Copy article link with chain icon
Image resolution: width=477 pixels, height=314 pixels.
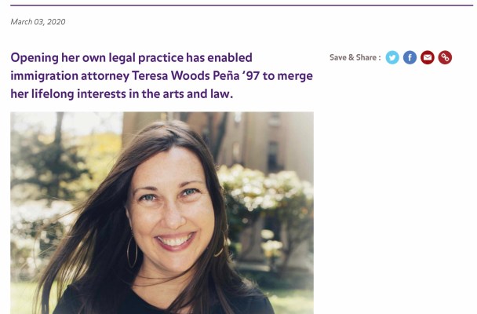445,57
